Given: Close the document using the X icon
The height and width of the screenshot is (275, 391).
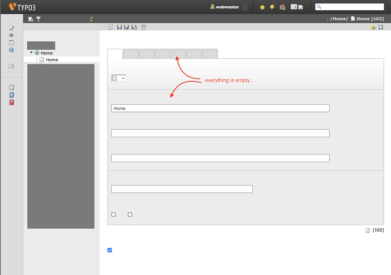Looking at the screenshot, I should point(110,27).
